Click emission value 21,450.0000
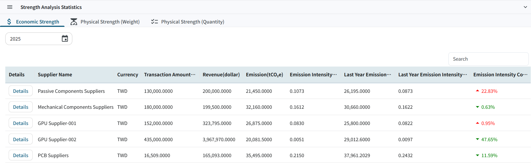Viewport: 531px width, 163px height. (259, 91)
